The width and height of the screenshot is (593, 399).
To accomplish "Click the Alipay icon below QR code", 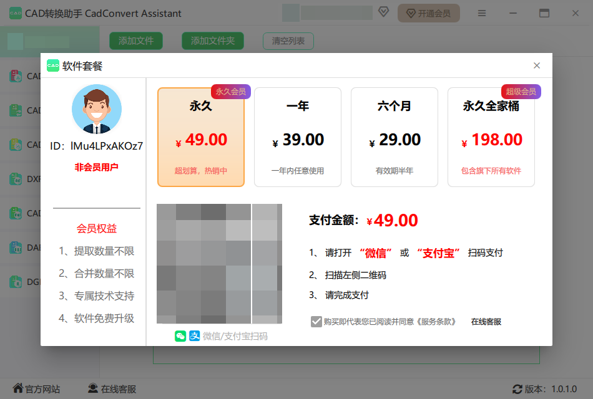I will pyautogui.click(x=194, y=336).
